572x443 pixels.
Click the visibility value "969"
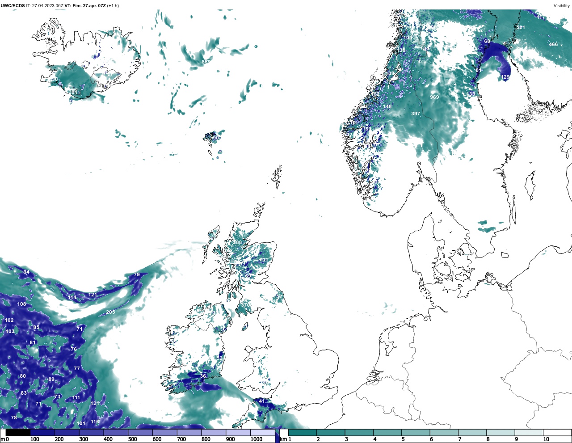point(434,97)
